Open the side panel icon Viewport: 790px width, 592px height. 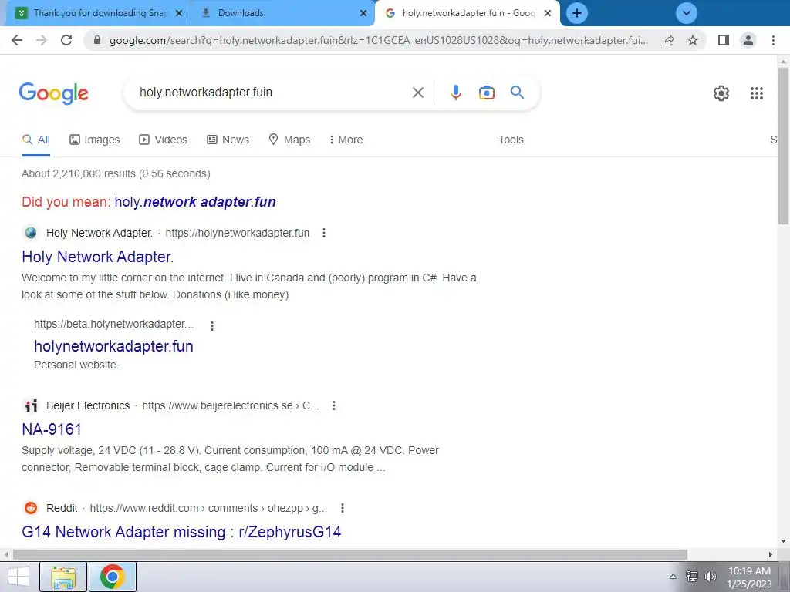click(724, 40)
